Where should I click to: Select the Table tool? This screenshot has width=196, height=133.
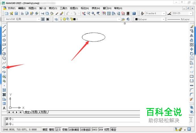pyautogui.click(x=4, y=104)
